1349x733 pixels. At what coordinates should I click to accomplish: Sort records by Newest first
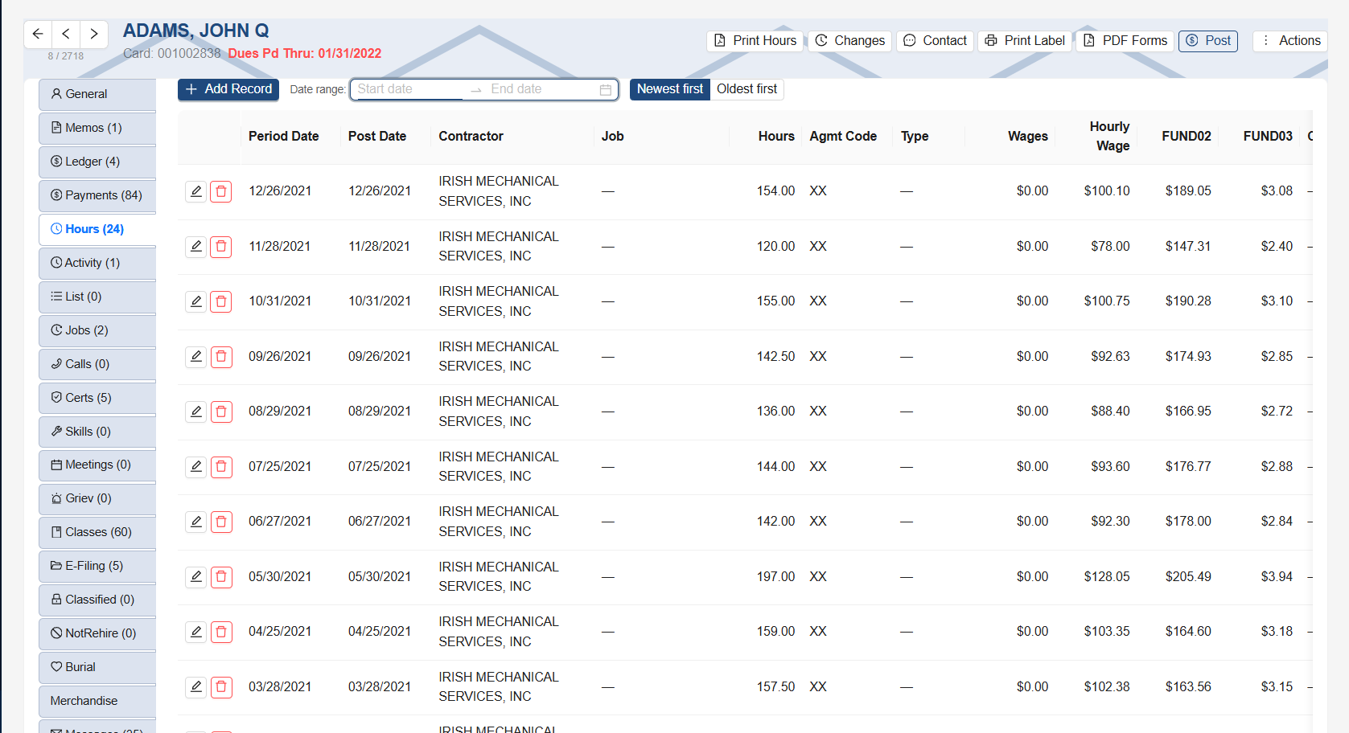click(670, 89)
